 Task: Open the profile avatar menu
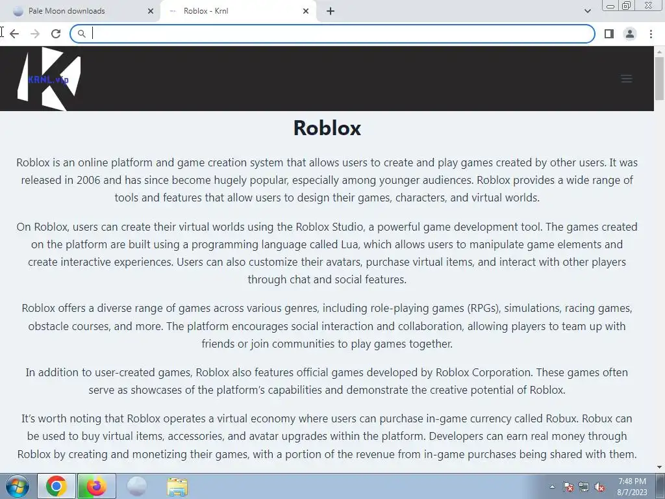coord(630,34)
